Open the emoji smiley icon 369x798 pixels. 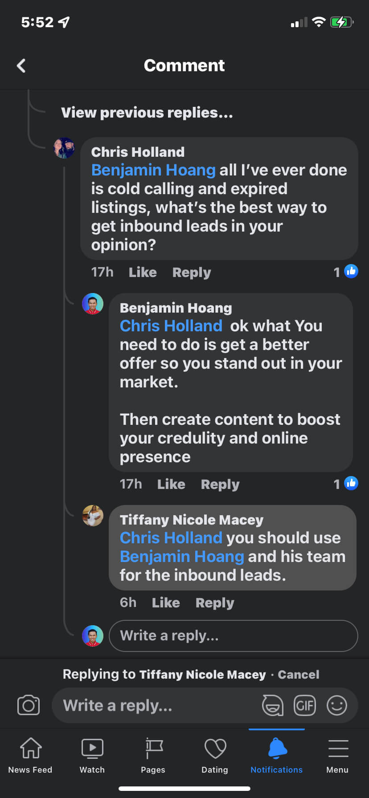337,705
